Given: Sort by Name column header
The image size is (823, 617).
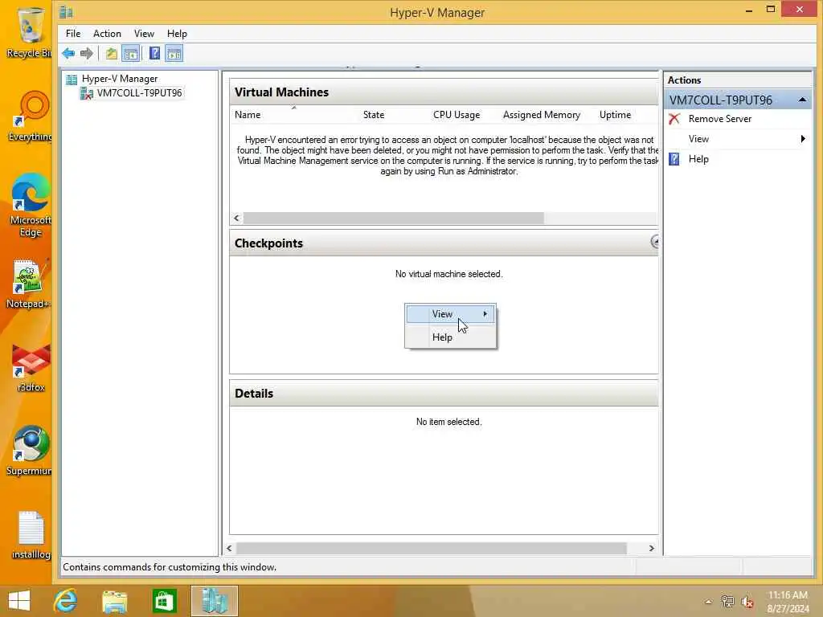Looking at the screenshot, I should pyautogui.click(x=248, y=115).
